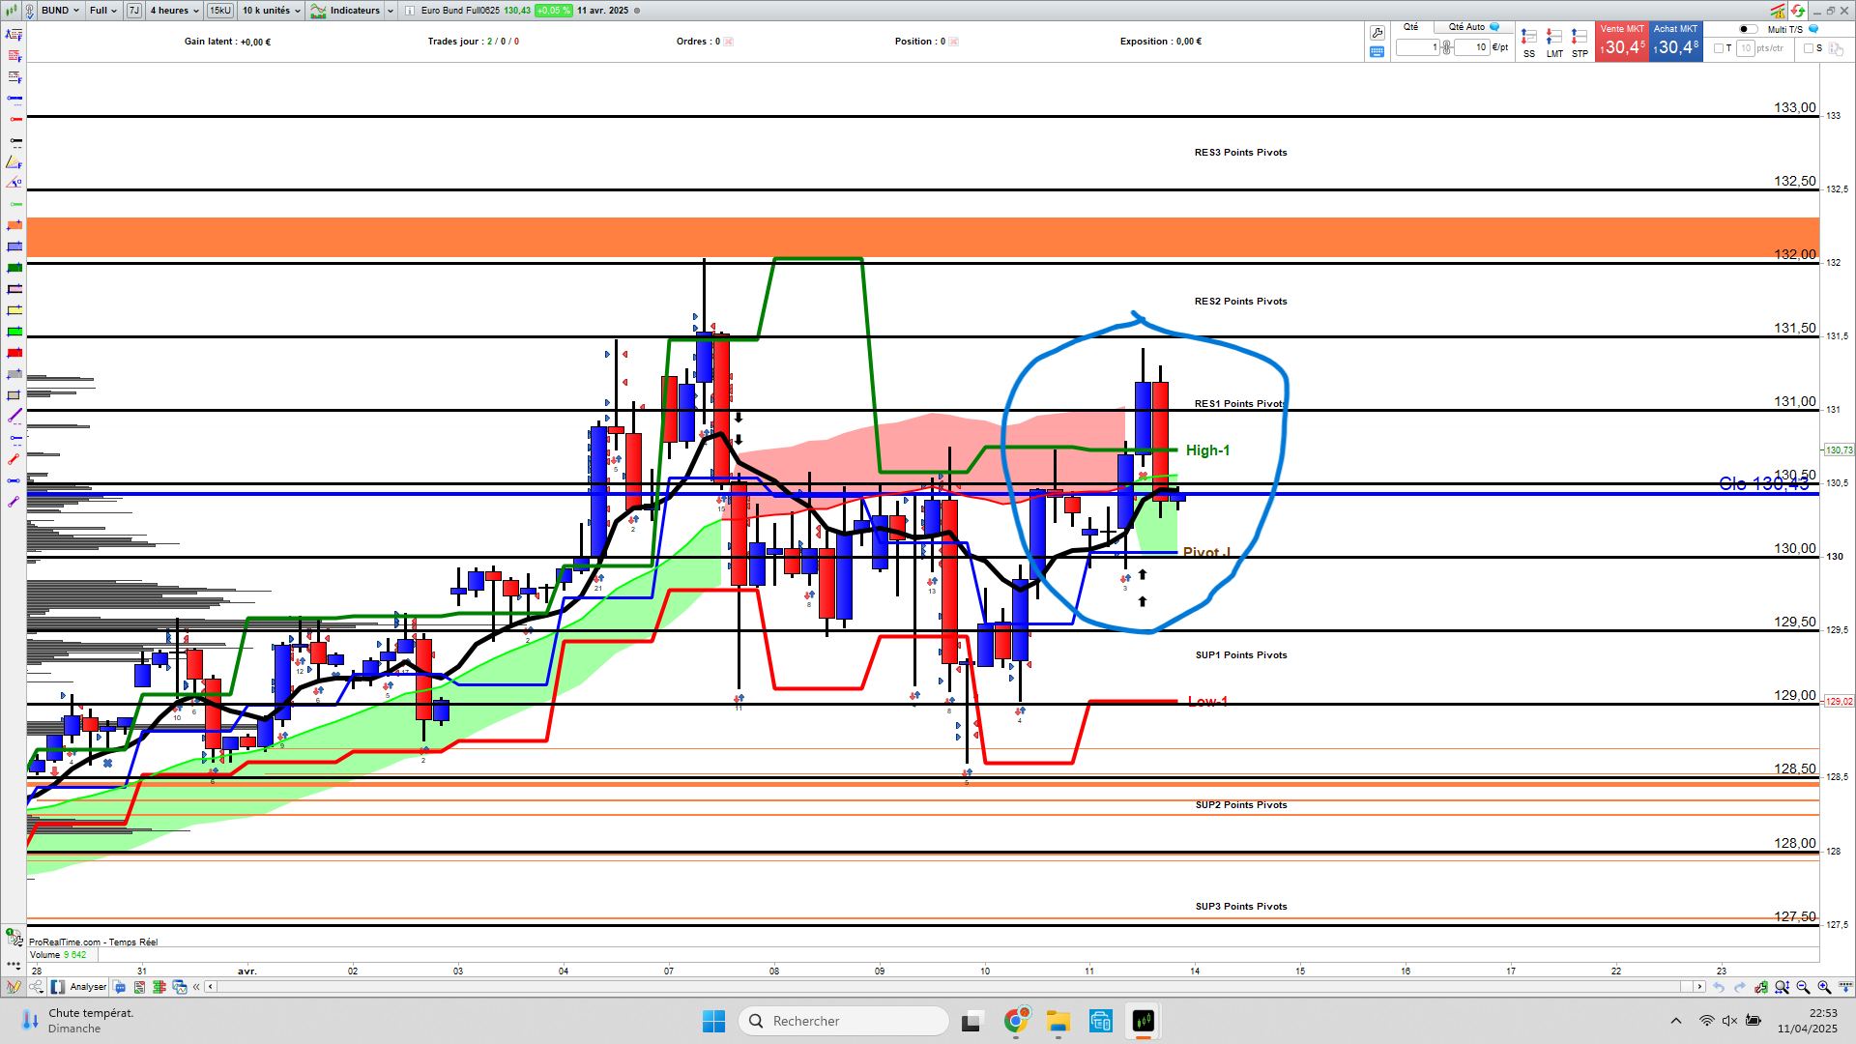
Task: Click the blue keyboard shortcuts icon
Action: pyautogui.click(x=1377, y=52)
